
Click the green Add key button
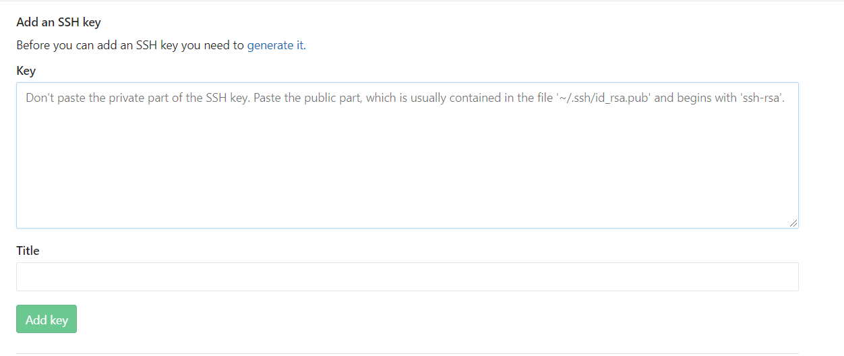tap(47, 320)
